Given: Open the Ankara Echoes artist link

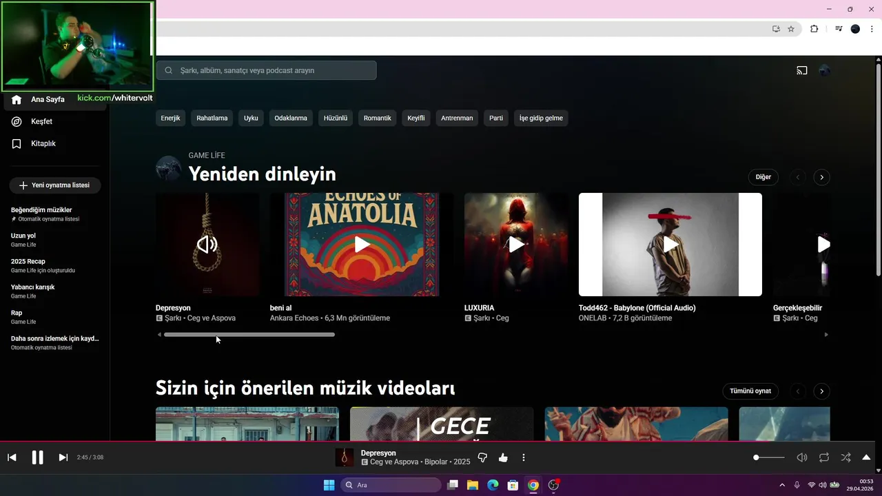Looking at the screenshot, I should (x=294, y=318).
